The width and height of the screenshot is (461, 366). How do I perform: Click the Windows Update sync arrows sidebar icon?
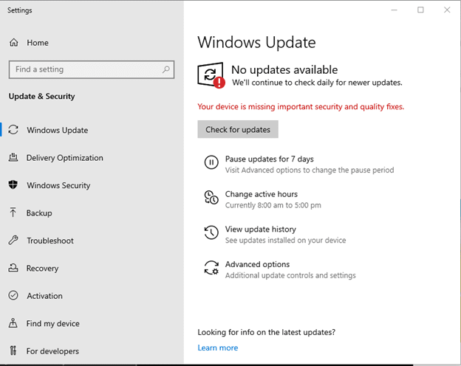coord(13,130)
